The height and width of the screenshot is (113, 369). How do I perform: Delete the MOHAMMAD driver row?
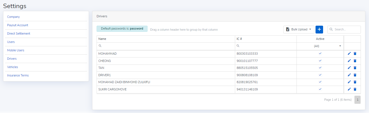coord(355,54)
